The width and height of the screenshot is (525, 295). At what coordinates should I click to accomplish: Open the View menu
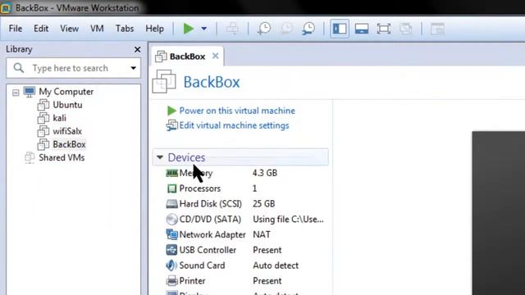69,29
